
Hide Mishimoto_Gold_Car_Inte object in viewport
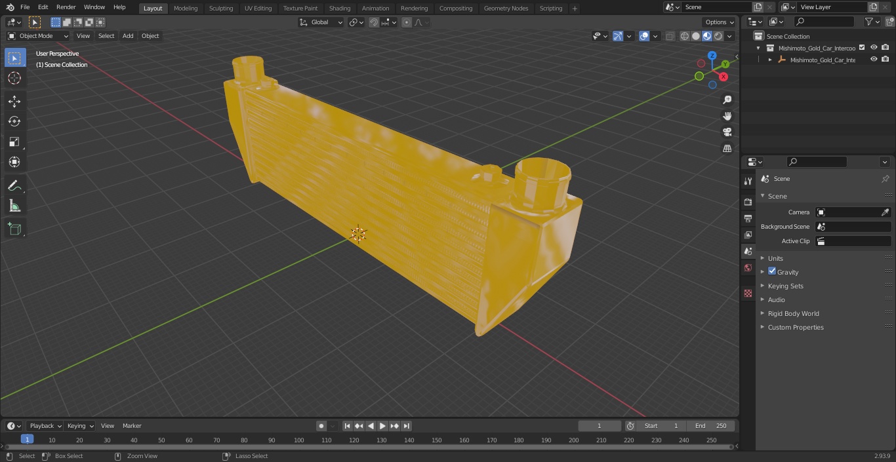(874, 59)
